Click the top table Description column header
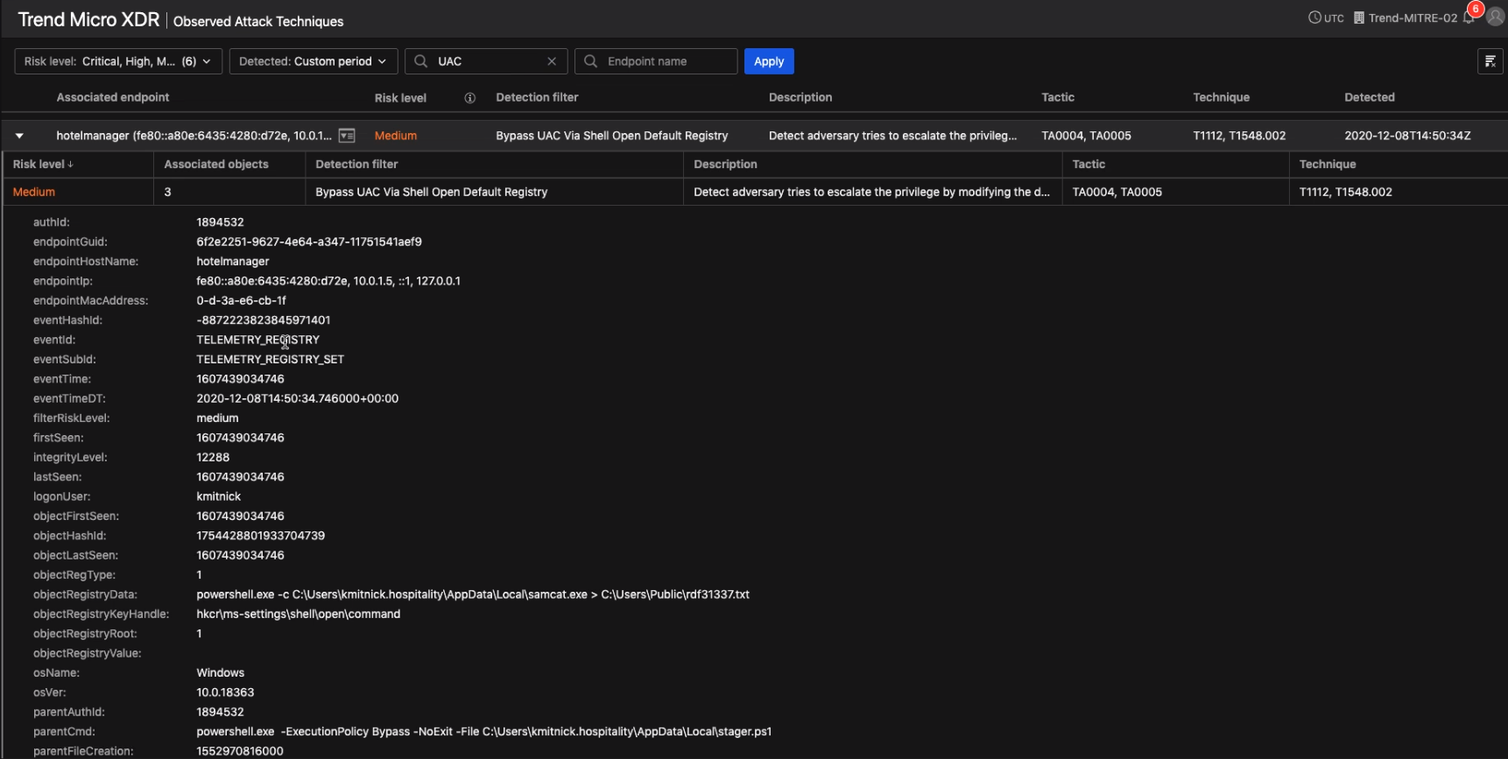The width and height of the screenshot is (1508, 759). 800,97
